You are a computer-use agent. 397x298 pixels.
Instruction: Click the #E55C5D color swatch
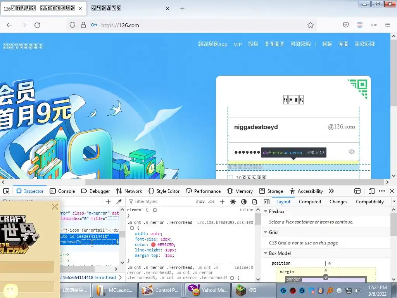tap(153, 244)
